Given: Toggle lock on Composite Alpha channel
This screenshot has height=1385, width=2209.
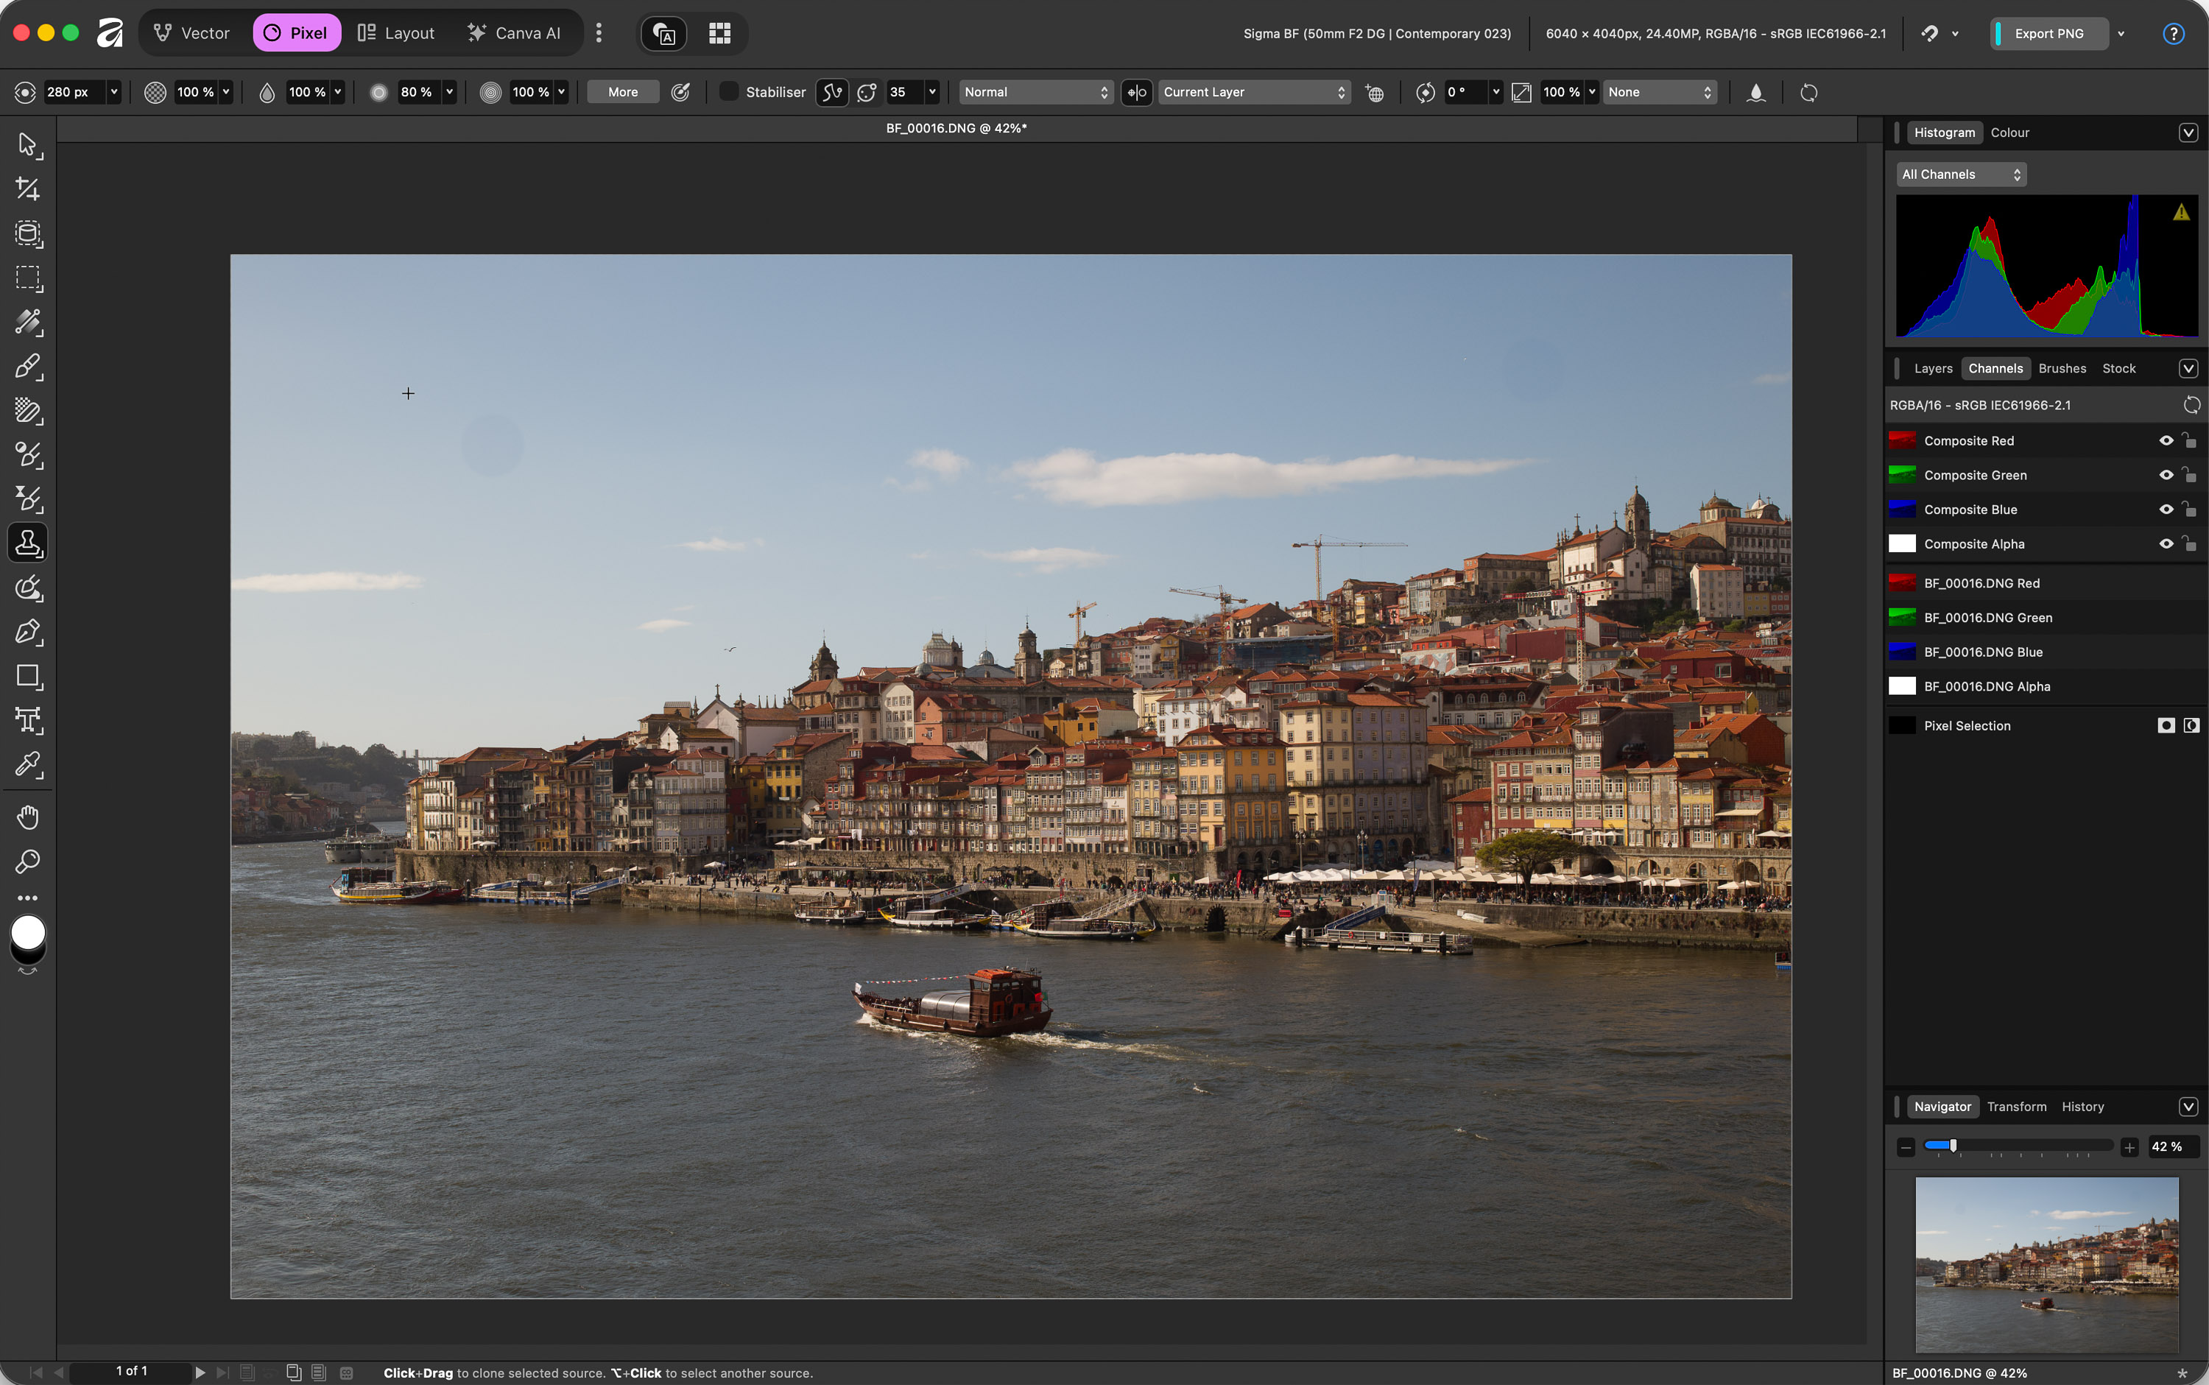Looking at the screenshot, I should pyautogui.click(x=2189, y=544).
